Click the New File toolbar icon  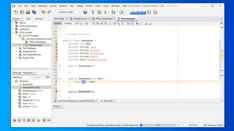[x=16, y=12]
